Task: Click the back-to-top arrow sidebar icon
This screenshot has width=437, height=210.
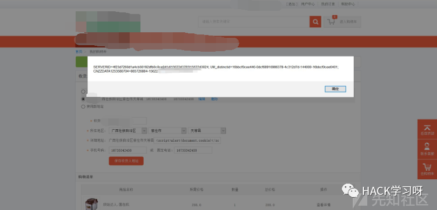Action: pyautogui.click(x=427, y=129)
